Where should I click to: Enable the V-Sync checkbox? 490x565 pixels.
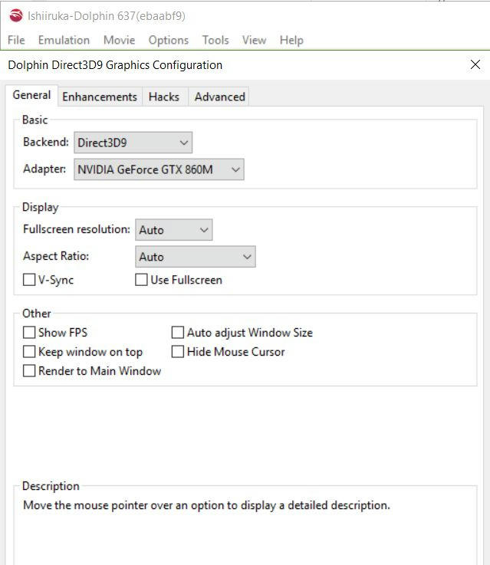point(30,280)
